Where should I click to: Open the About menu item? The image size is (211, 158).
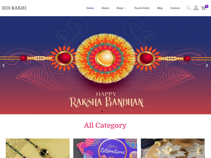tap(105, 8)
